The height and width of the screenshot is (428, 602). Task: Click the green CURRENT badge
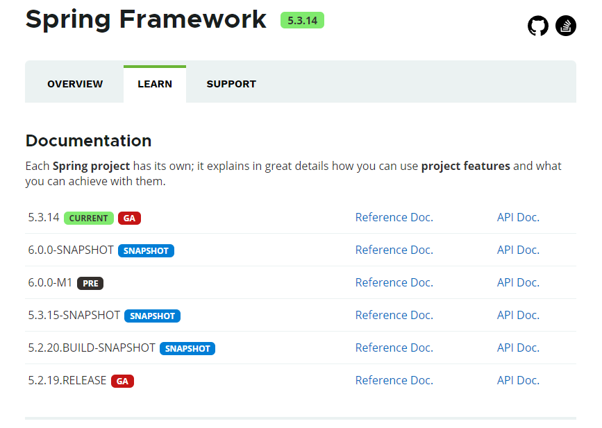pos(89,218)
